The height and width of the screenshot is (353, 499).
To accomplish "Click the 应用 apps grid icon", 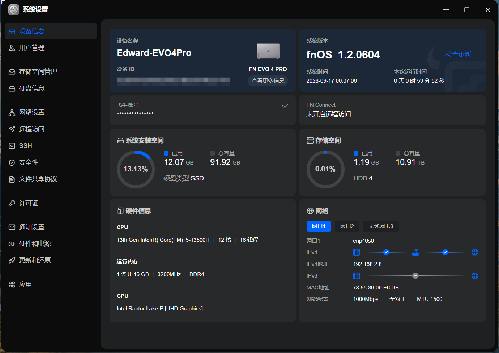I will [x=12, y=284].
